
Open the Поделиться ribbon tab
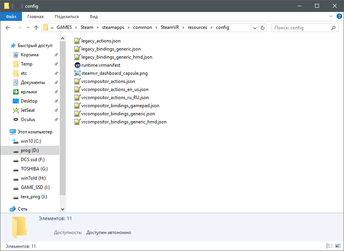point(66,17)
